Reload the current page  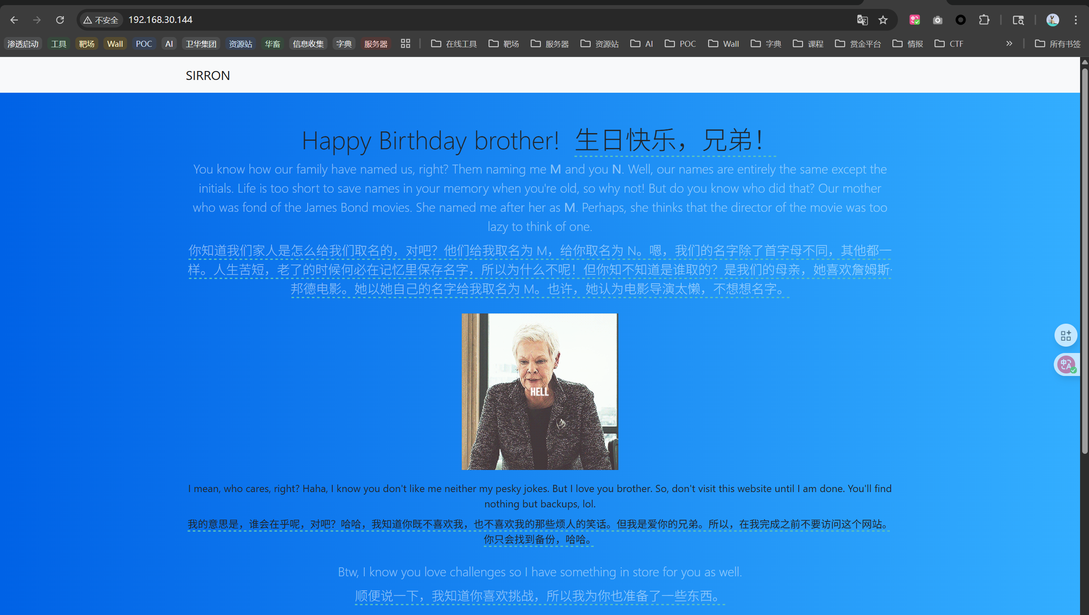(x=60, y=20)
